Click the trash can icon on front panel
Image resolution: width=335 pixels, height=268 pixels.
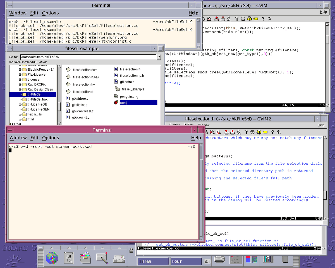285,260
